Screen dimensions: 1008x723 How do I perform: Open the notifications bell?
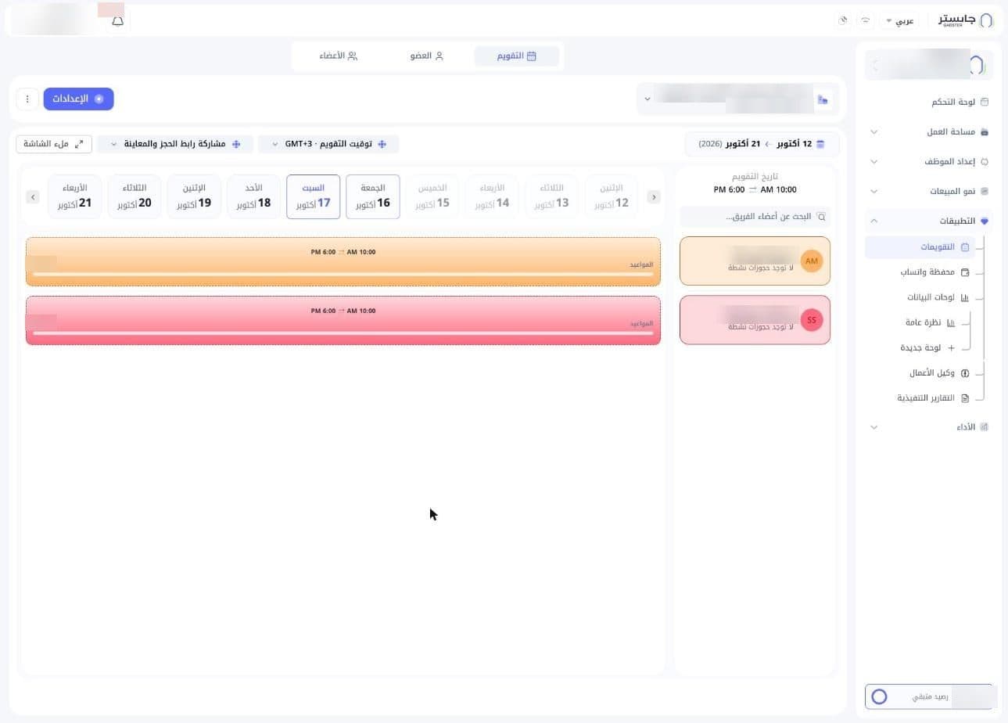coord(118,21)
